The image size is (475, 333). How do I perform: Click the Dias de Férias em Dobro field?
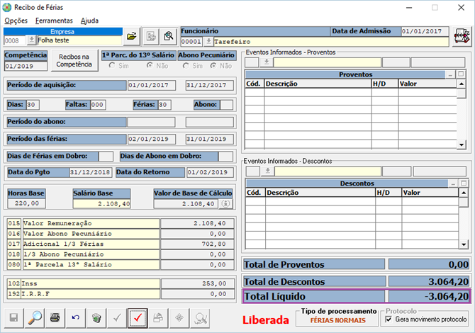[x=106, y=156]
